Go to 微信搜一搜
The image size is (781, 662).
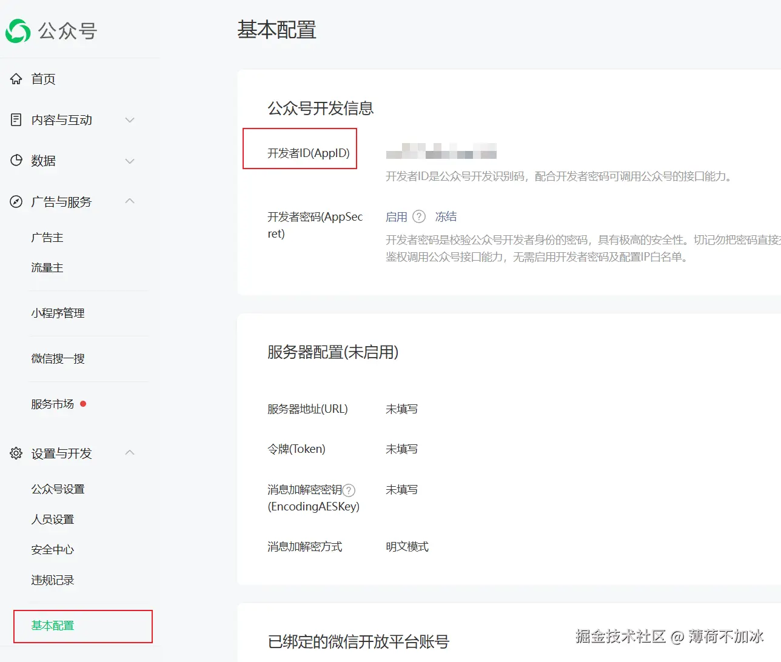click(x=58, y=359)
